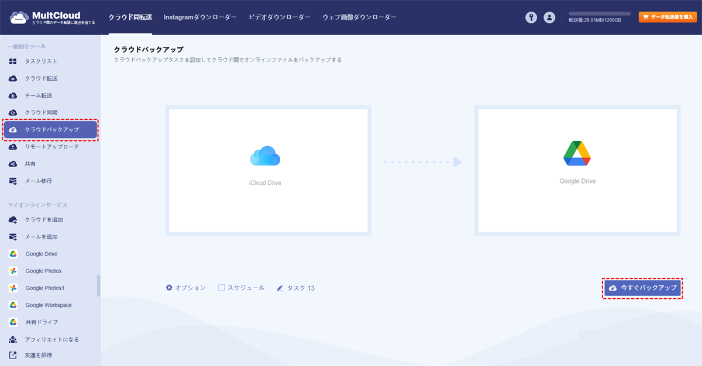This screenshot has width=702, height=366.
Task: Click the Add Email icon
Action: (x=13, y=237)
